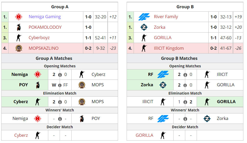Open info icon for Nemiga vs POY winners' match

60,119
